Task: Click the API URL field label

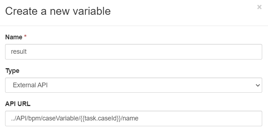Action: (18, 104)
